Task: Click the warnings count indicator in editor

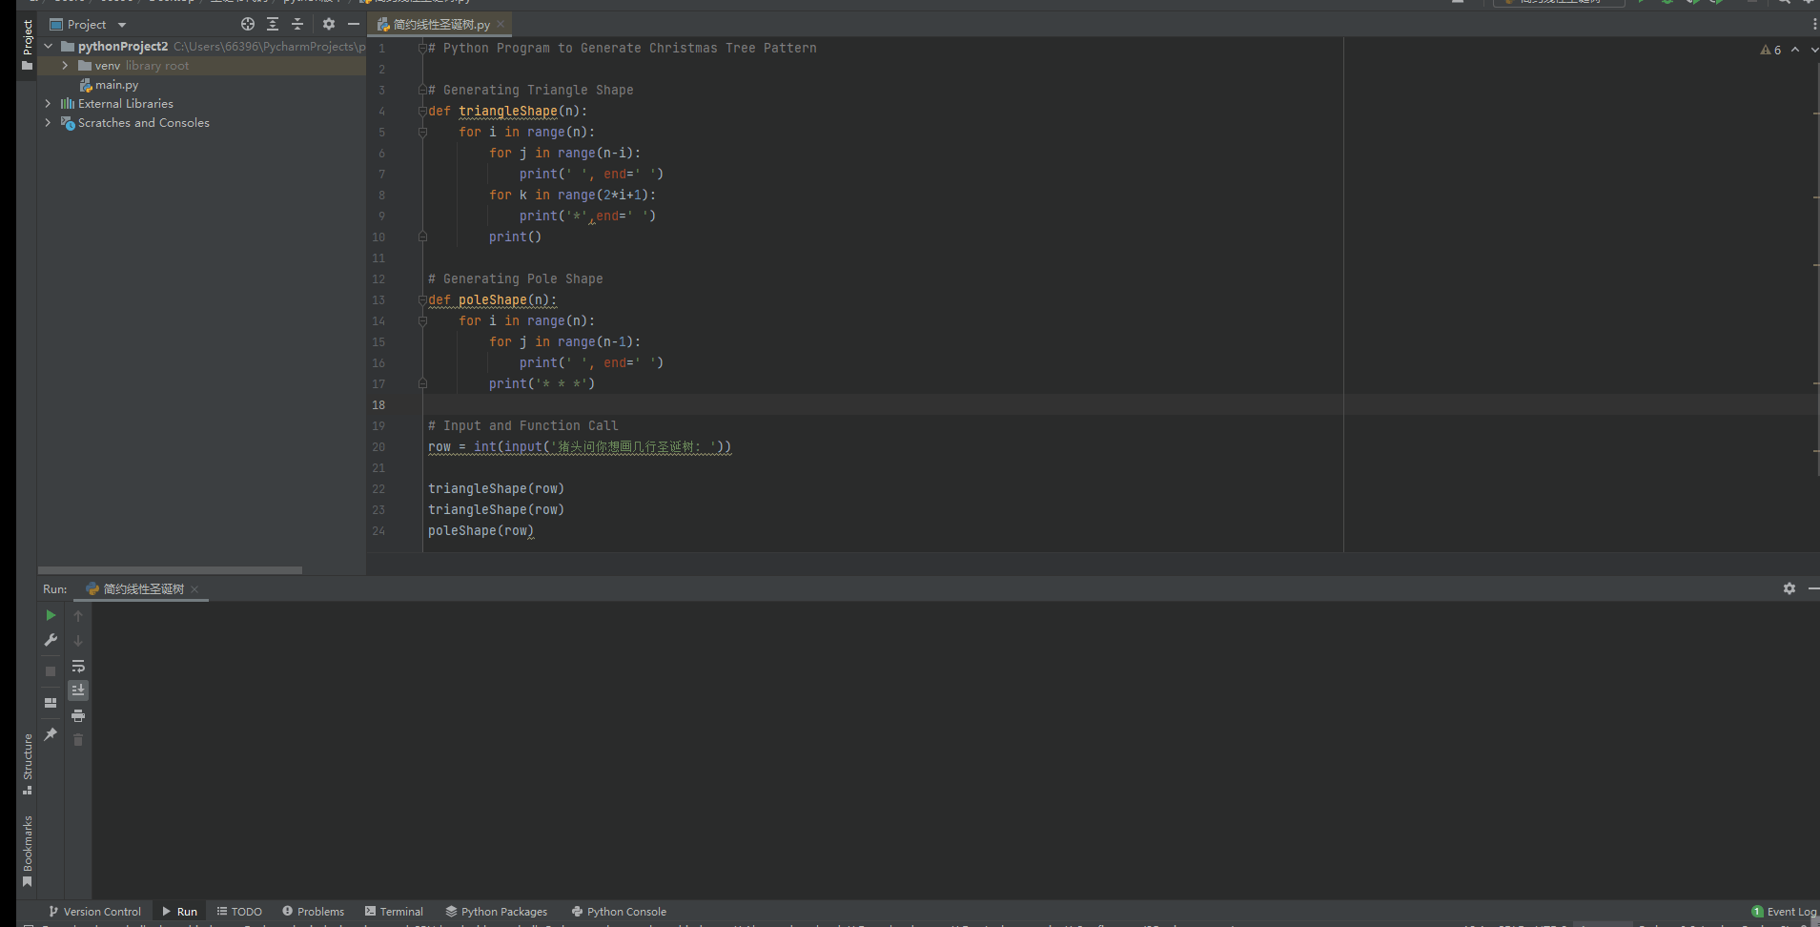Action: [1770, 50]
